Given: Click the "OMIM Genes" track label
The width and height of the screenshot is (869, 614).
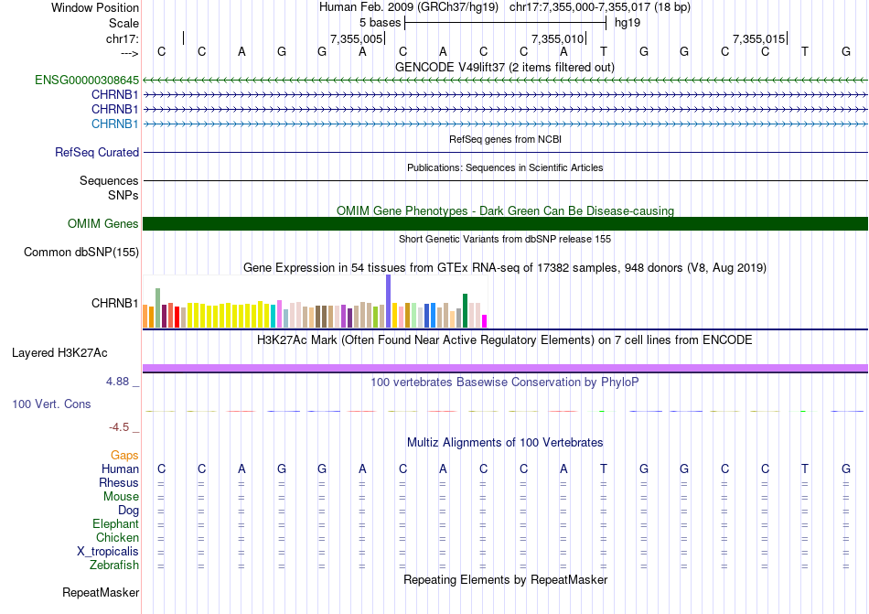Looking at the screenshot, I should [x=102, y=224].
